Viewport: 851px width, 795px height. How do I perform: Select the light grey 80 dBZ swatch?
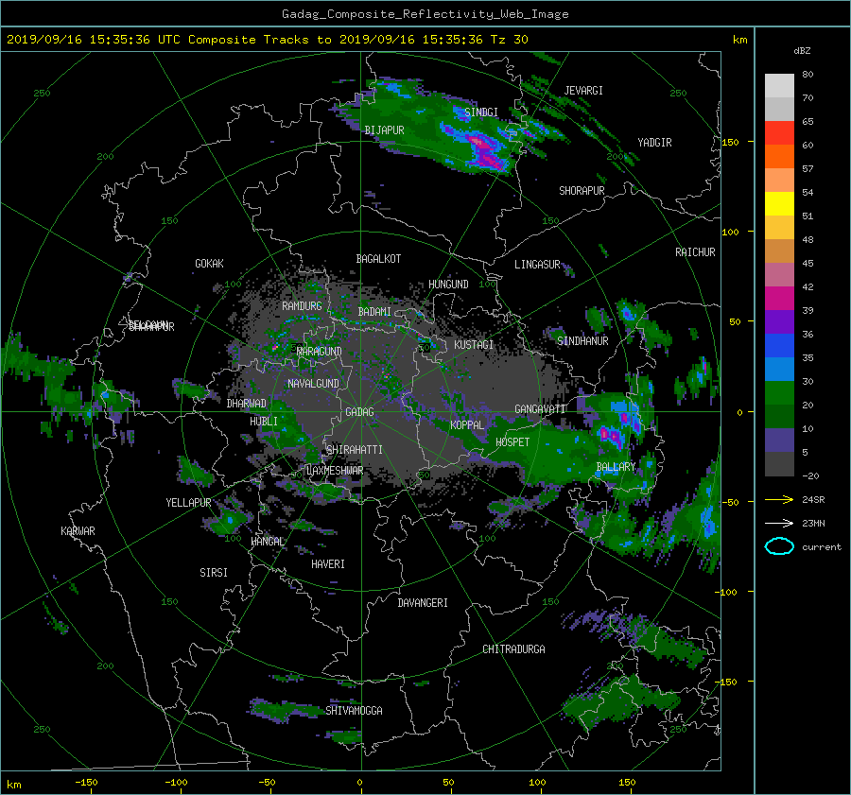(779, 85)
